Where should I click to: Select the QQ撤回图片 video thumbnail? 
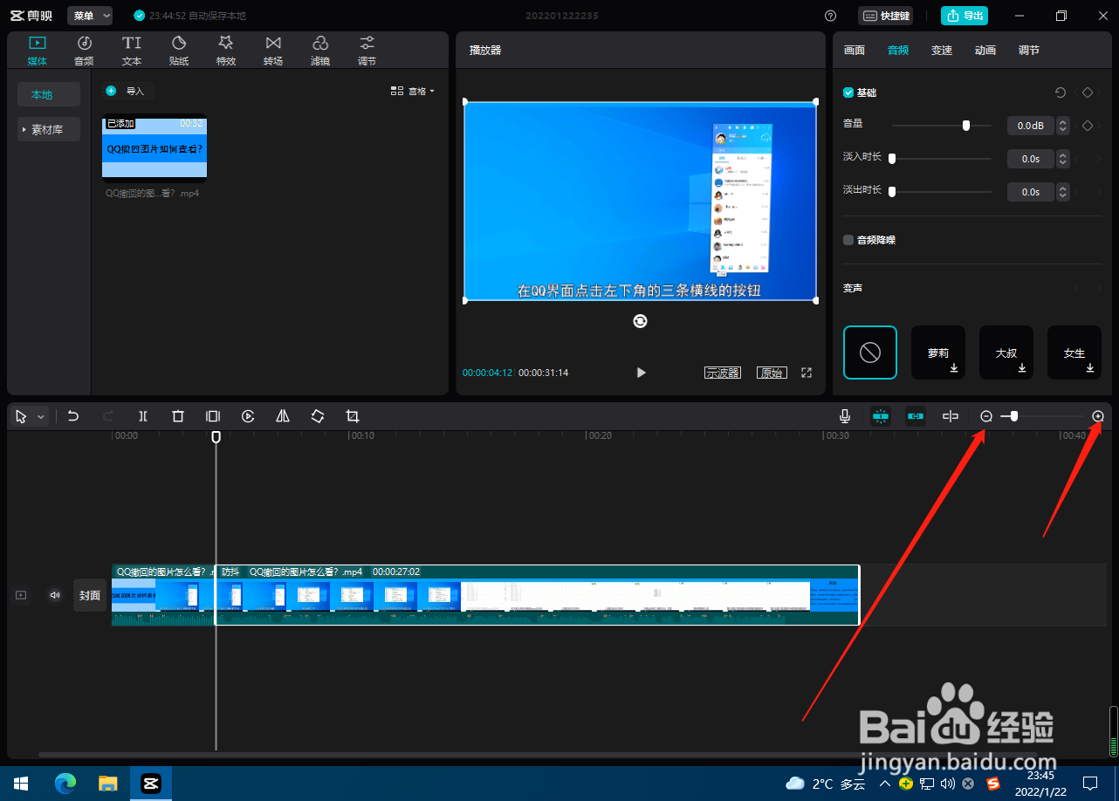154,148
